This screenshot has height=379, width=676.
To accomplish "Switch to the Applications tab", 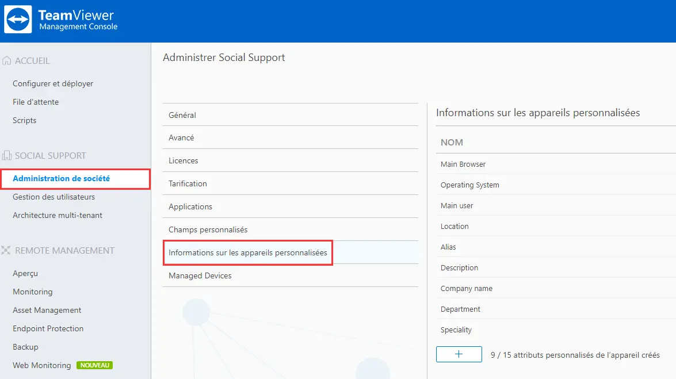I will pos(291,206).
